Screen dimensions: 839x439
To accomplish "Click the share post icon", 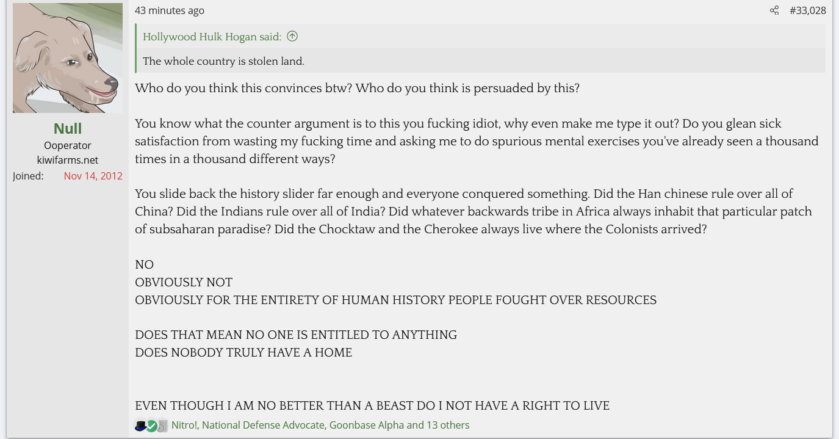I will coord(774,10).
